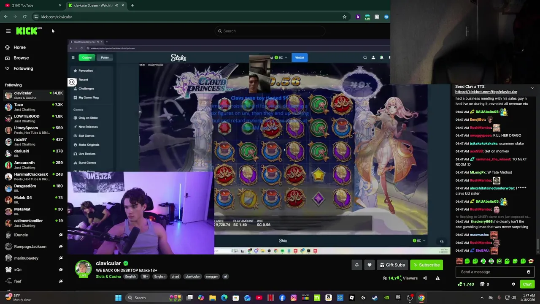The width and height of the screenshot is (540, 304).
Task: Open Epic Games Launcher from taskbar
Action: point(398,298)
